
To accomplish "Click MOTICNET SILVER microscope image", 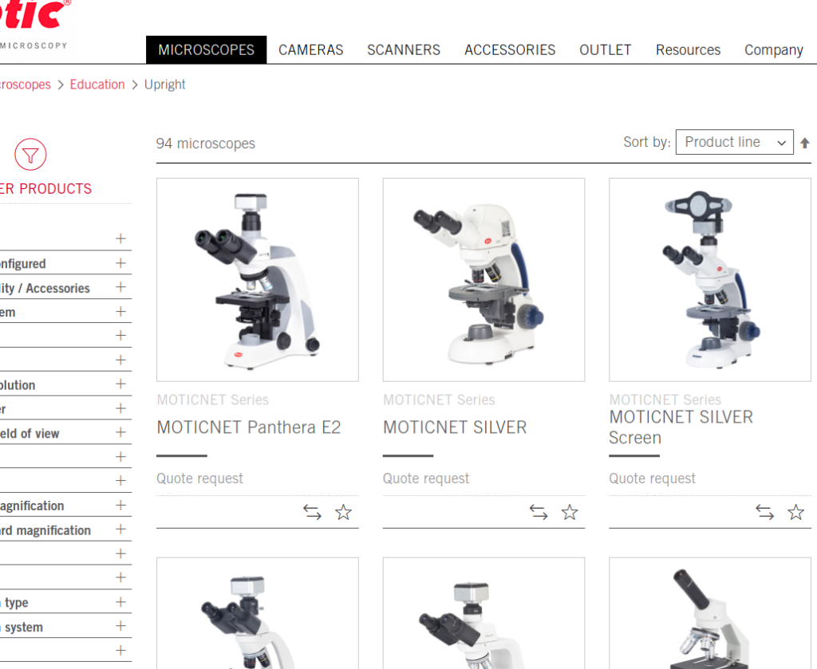I will pyautogui.click(x=483, y=280).
